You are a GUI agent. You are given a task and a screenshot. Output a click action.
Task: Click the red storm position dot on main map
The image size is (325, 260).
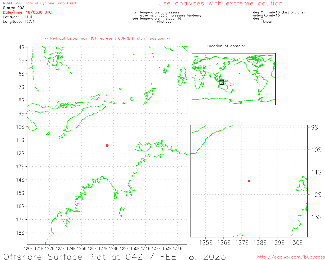tap(107, 145)
